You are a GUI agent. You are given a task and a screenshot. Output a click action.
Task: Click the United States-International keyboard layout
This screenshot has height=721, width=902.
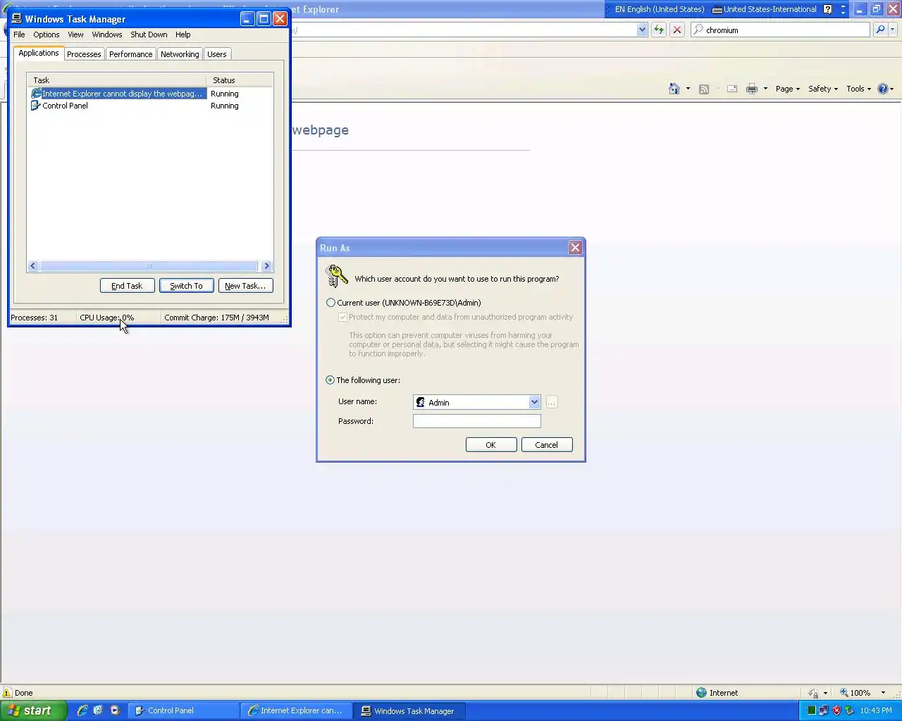pos(765,9)
